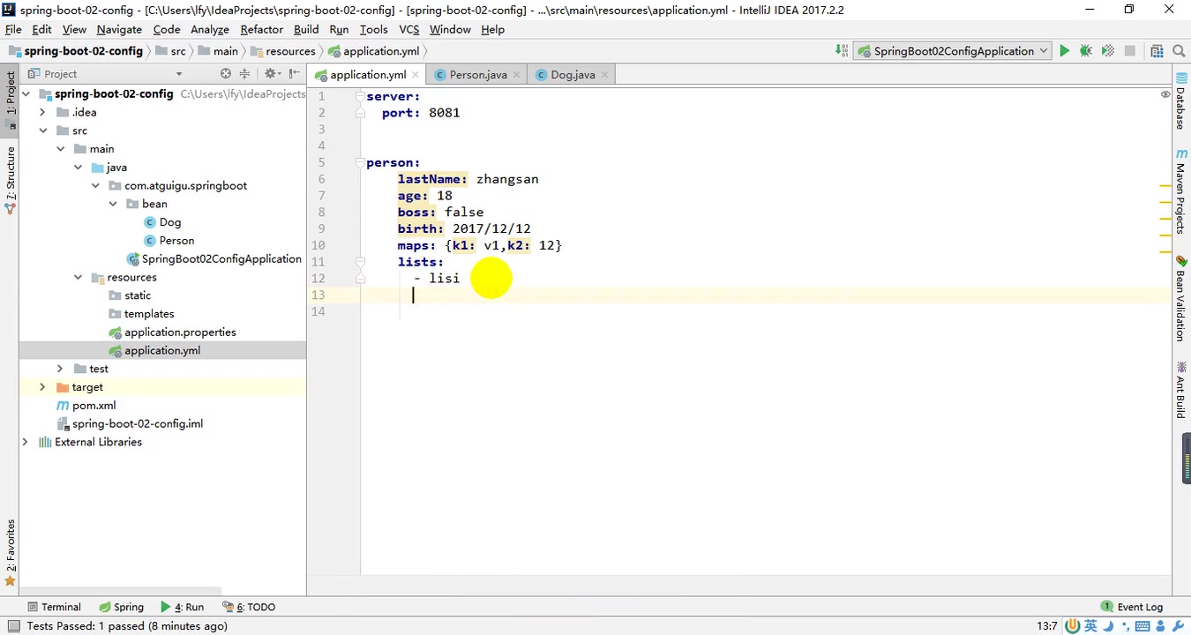
Task: Click IME user account icon
Action: coord(1163,626)
